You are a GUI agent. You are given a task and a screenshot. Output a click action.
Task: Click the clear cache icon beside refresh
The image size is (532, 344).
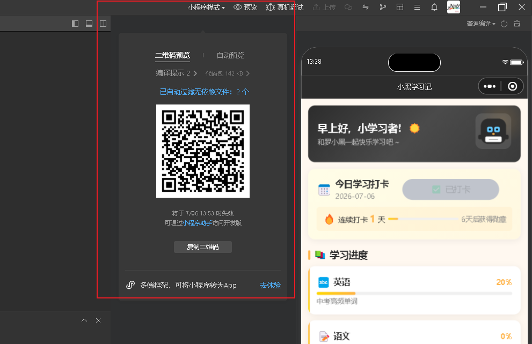(x=517, y=24)
